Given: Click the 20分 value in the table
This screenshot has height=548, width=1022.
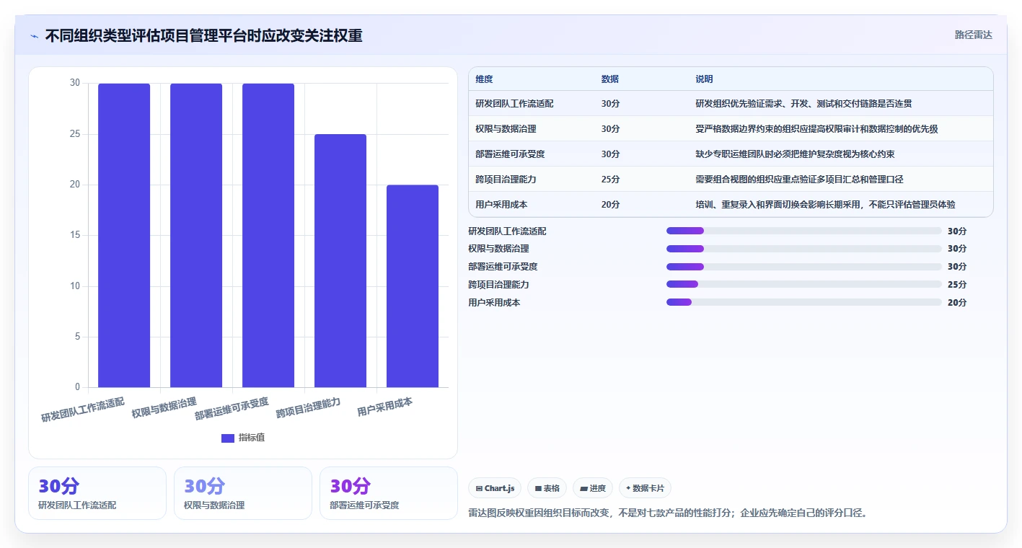Looking at the screenshot, I should [611, 205].
